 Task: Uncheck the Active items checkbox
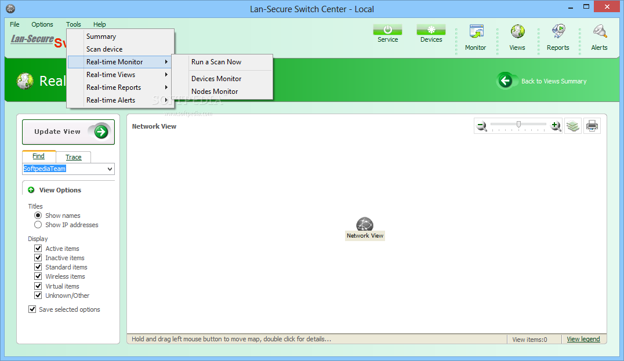[x=38, y=248]
